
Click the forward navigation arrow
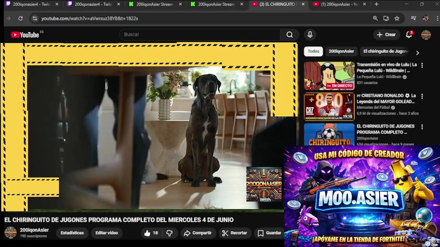9,19
